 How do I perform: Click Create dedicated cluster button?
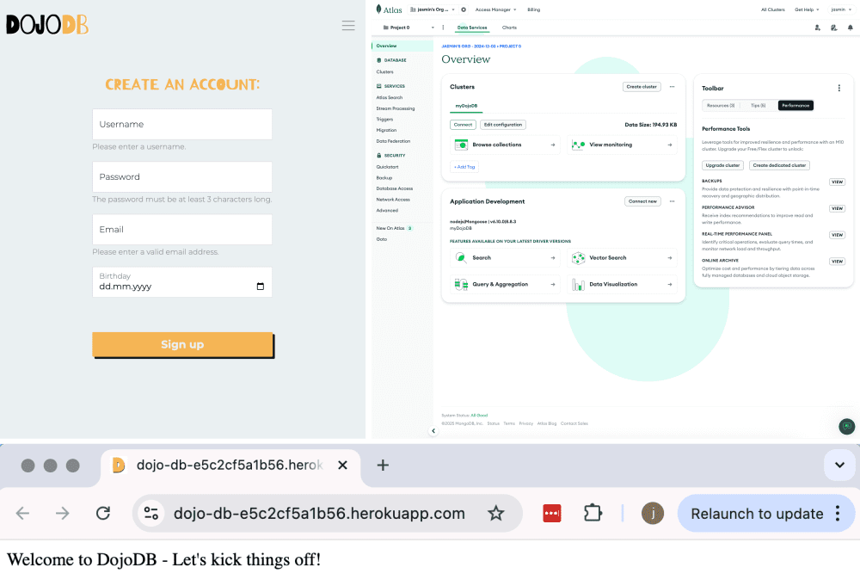779,165
